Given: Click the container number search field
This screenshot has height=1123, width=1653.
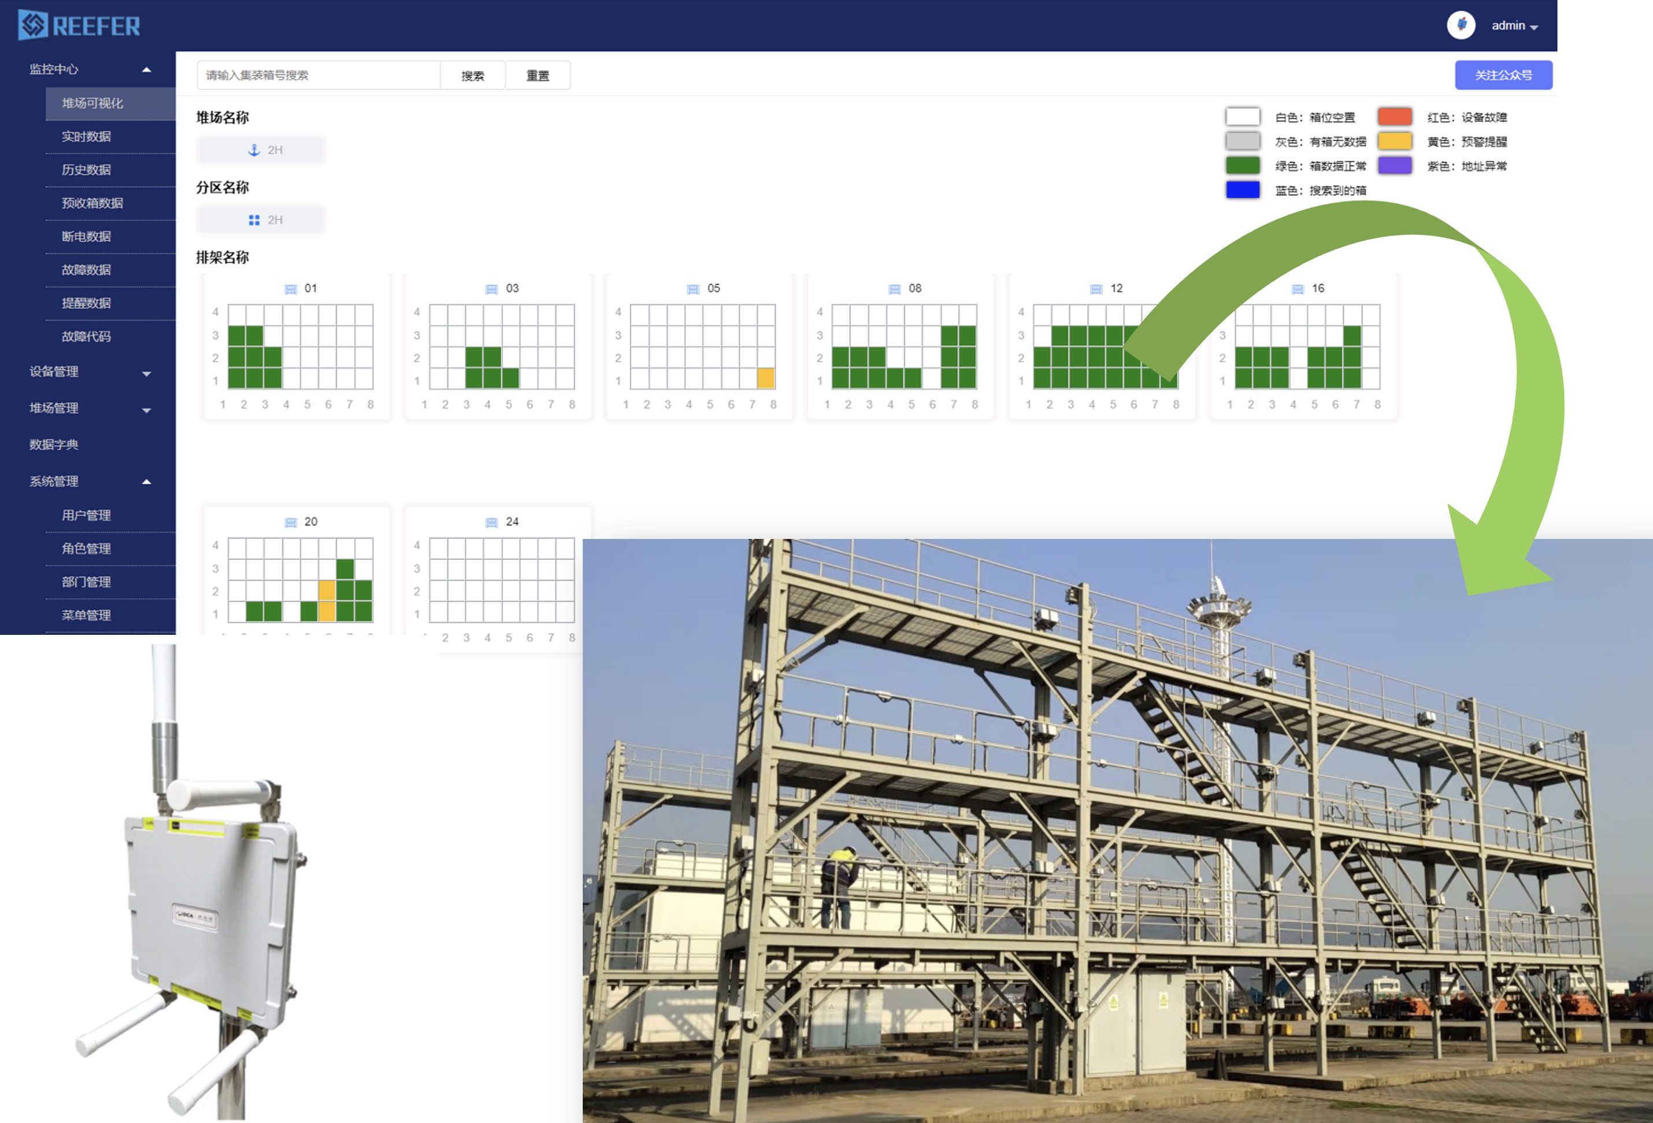Looking at the screenshot, I should point(318,75).
